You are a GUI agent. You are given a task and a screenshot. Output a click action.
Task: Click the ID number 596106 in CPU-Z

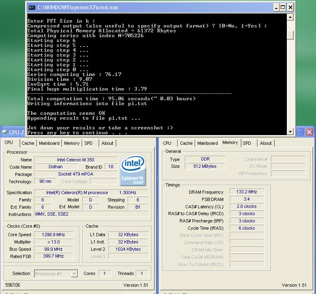tap(13, 285)
